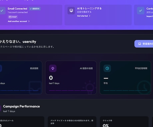Click last 7 days under AI reply count
Screen dimensions: 153x127
point(54,83)
